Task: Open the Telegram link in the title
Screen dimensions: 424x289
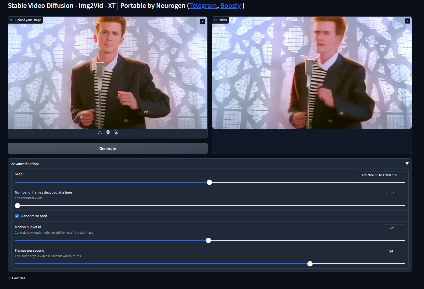Action: tap(203, 6)
